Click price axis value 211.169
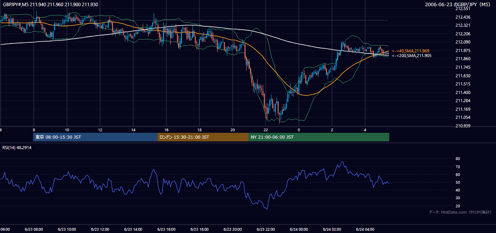Viewport: 496px width, 233px height. (463, 109)
